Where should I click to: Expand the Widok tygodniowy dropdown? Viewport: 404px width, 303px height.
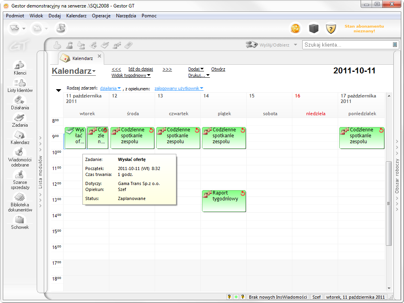(131, 75)
